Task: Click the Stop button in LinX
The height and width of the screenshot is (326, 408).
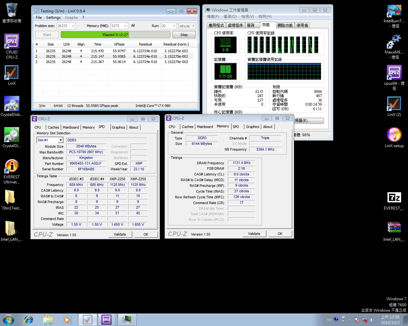Action: [x=184, y=35]
